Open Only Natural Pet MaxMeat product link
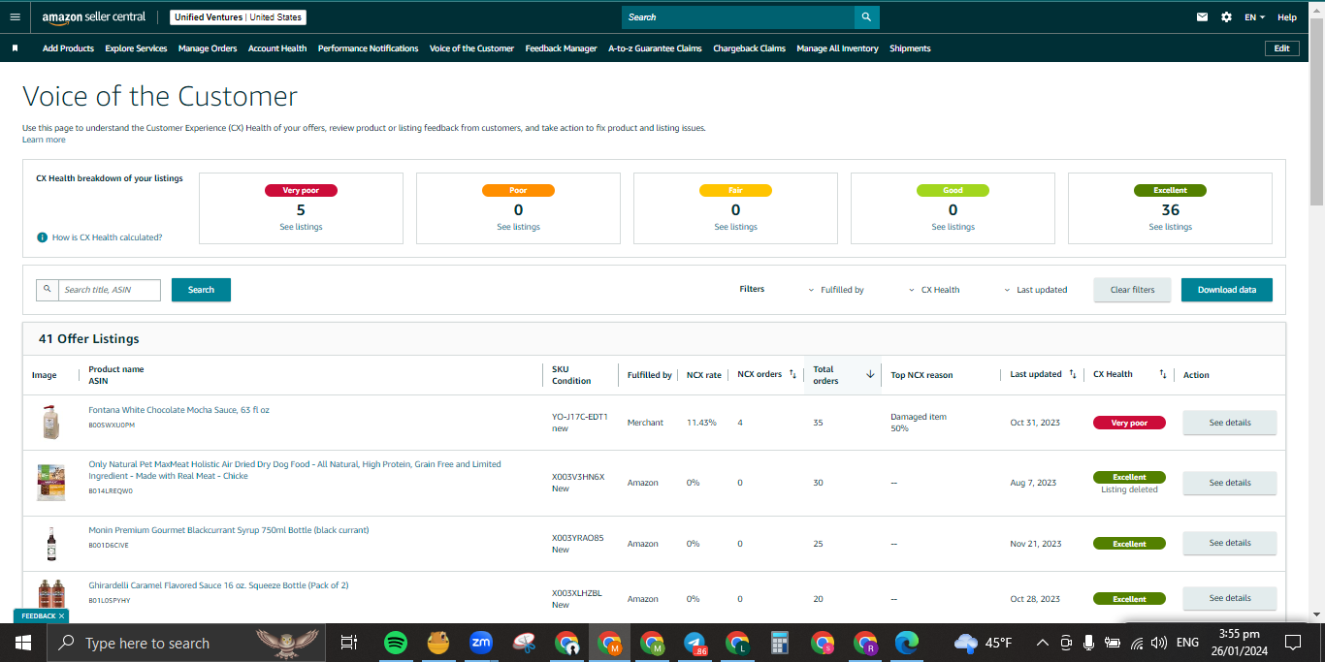Viewport: 1325px width, 662px height. [x=295, y=470]
